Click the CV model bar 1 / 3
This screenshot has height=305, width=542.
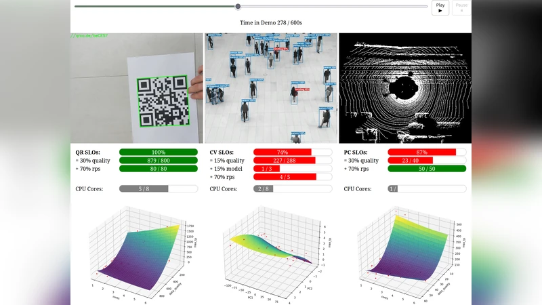(x=293, y=169)
